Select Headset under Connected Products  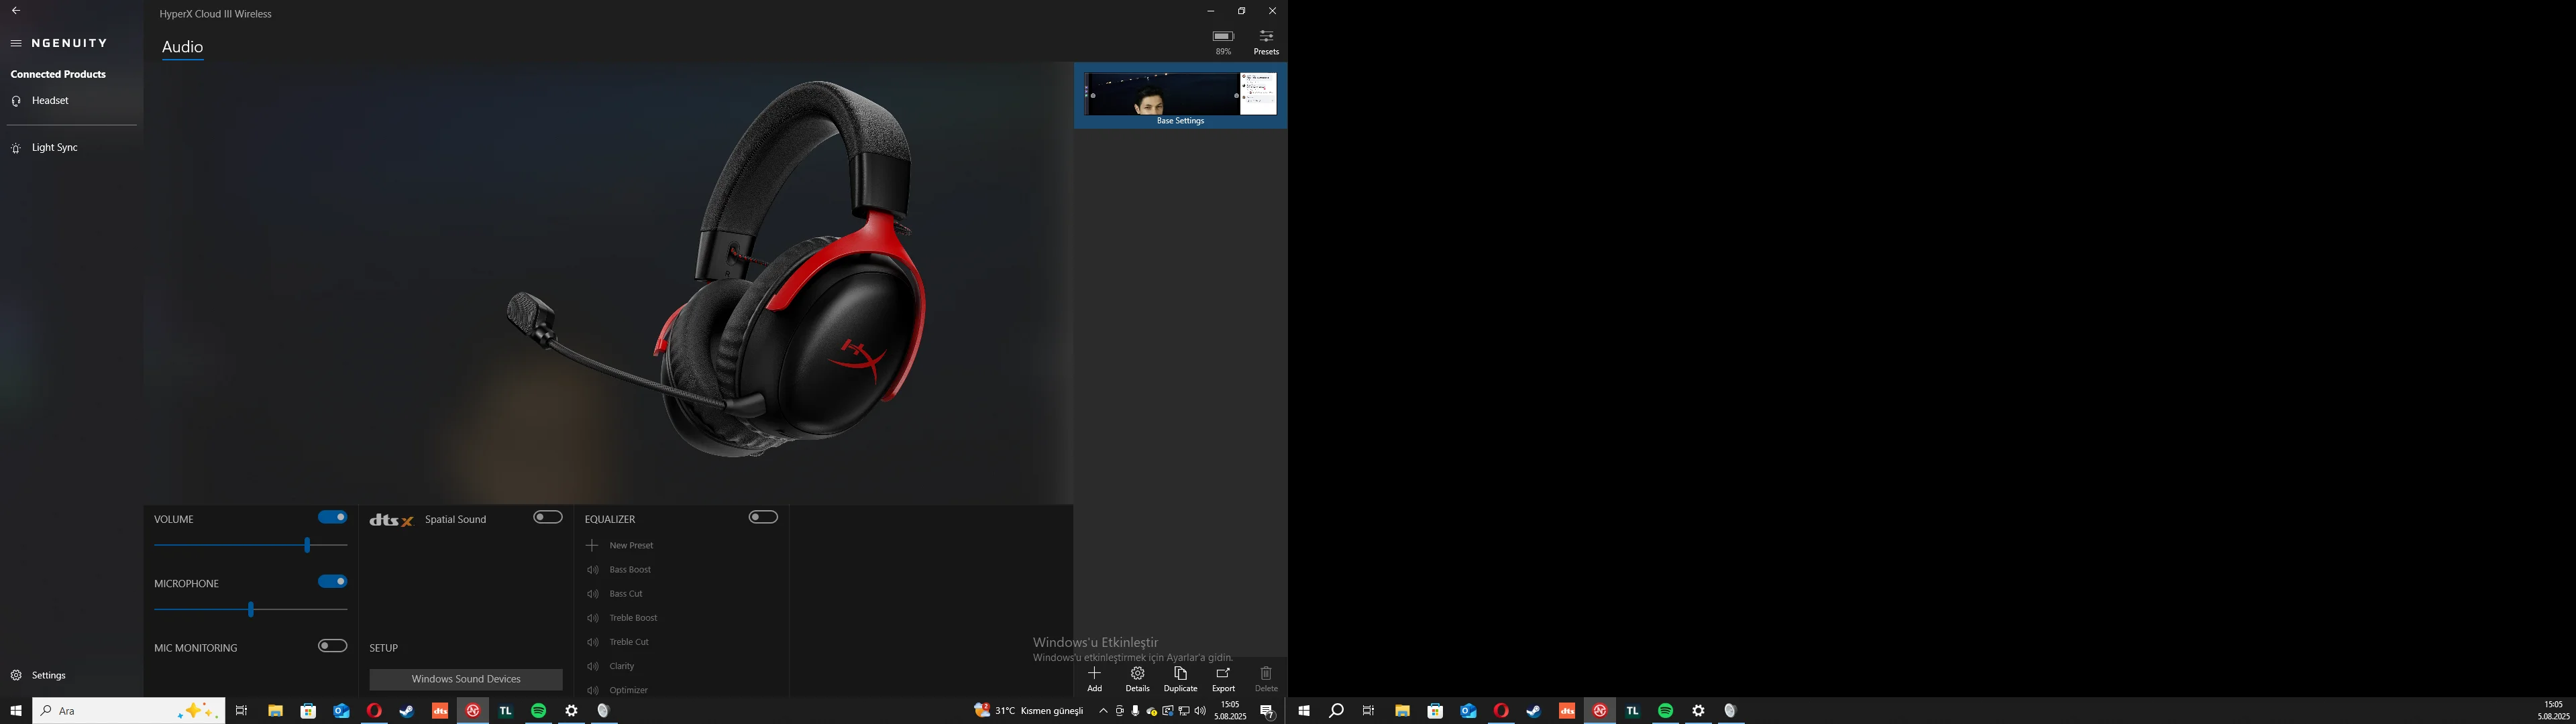click(x=50, y=101)
